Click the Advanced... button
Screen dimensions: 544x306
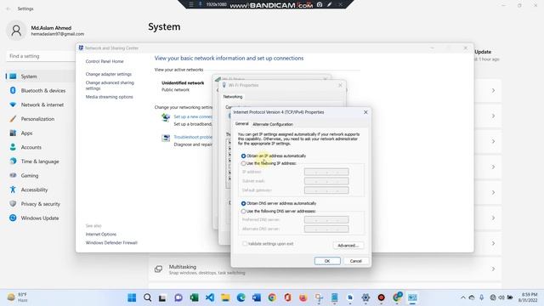tap(348, 246)
